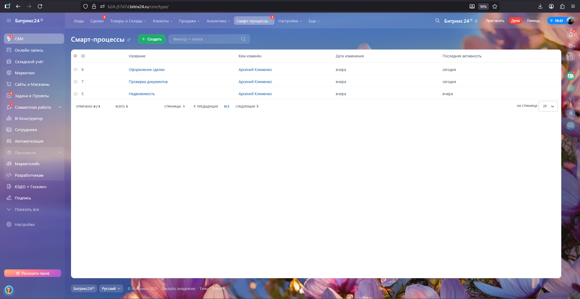Open Оформление сделки smart process
The height and width of the screenshot is (299, 580).
coord(147,69)
